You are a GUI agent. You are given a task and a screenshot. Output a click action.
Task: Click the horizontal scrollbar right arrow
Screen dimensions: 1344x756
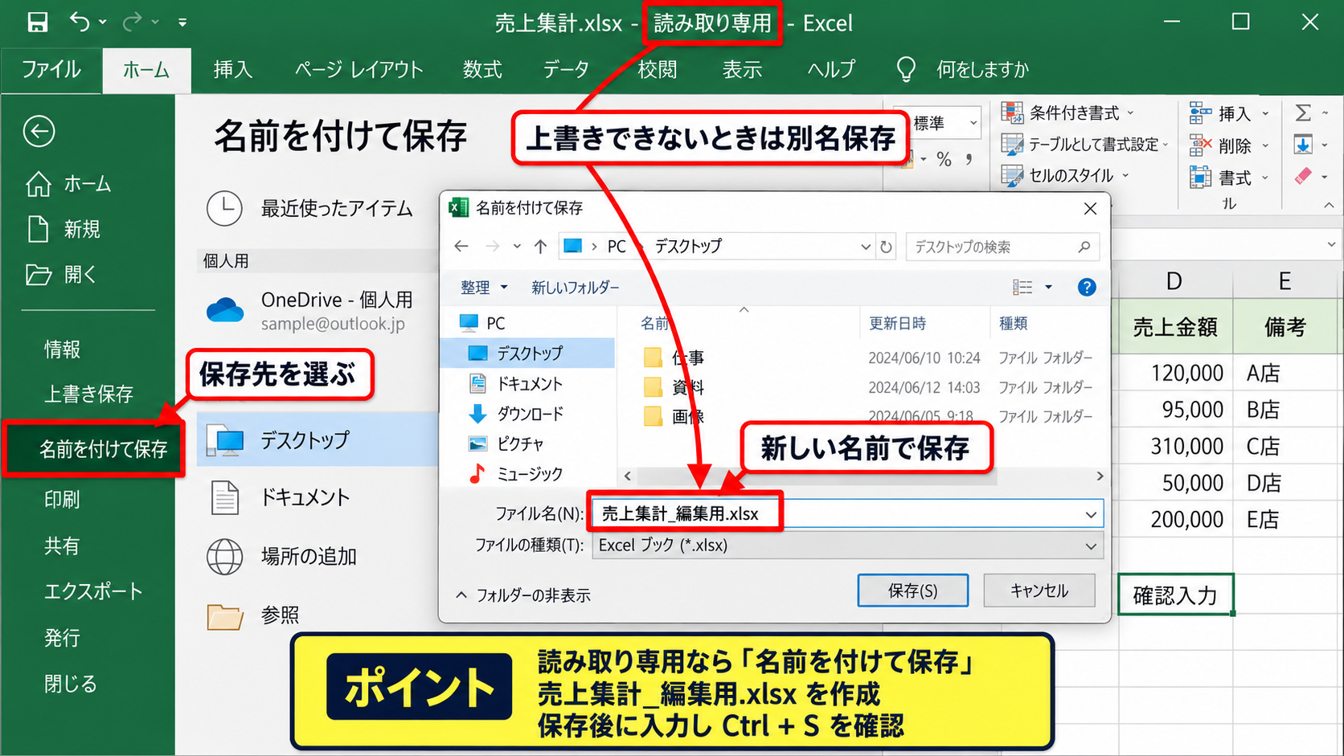pos(1100,476)
